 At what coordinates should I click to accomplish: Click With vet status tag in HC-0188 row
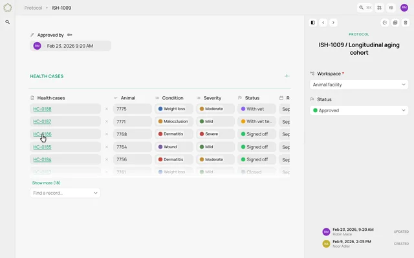pyautogui.click(x=252, y=109)
